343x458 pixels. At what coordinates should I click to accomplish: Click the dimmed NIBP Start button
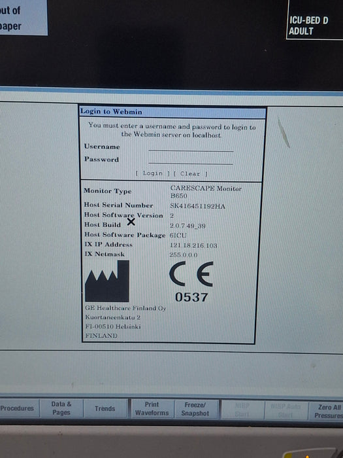242,410
